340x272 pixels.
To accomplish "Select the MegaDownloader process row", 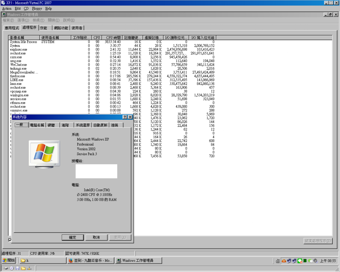I will [112, 72].
